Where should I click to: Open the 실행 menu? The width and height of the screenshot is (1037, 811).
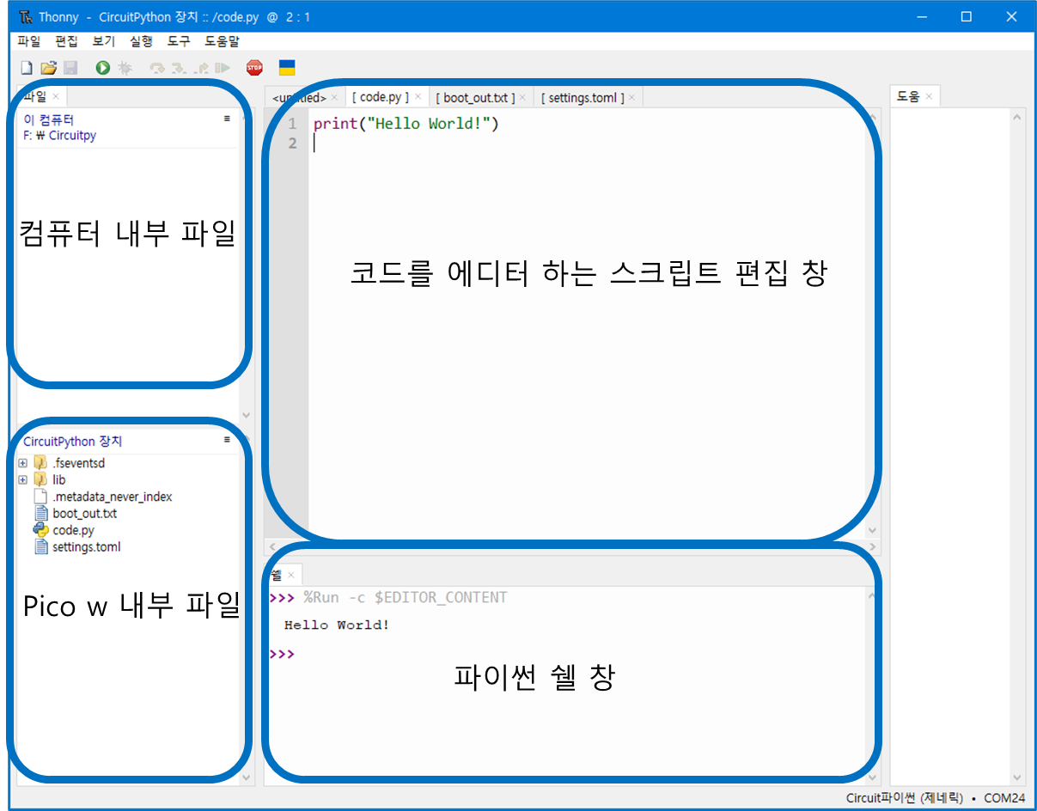click(141, 40)
